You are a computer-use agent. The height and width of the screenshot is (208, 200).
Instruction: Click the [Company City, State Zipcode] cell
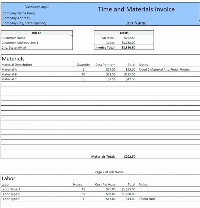coord(24,23)
